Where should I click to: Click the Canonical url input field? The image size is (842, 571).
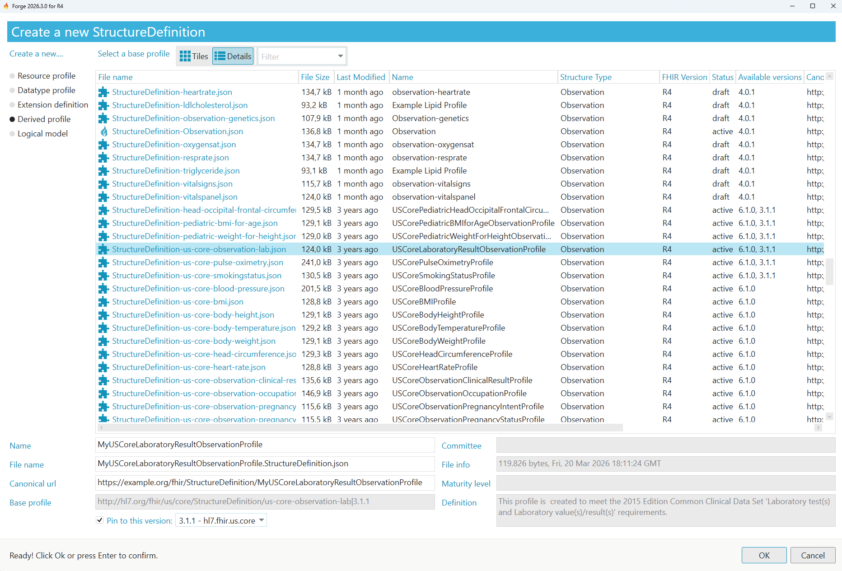pos(265,482)
